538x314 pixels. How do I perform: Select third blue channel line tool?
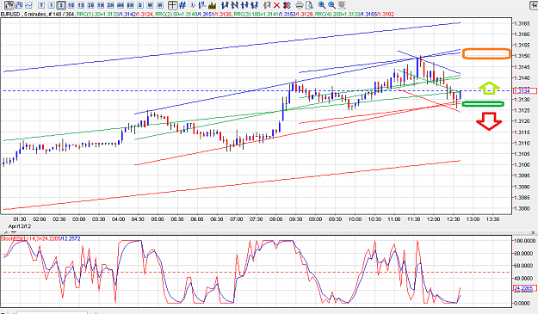tap(244, 5)
